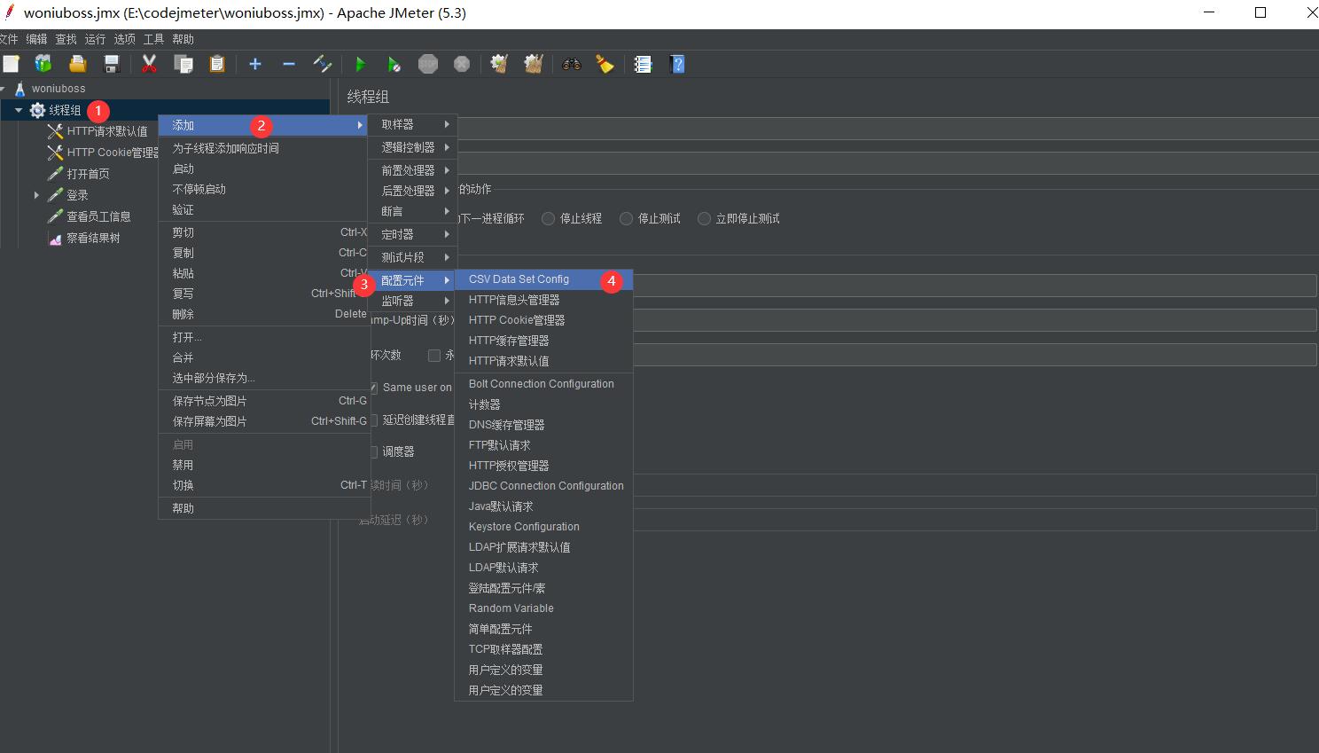The image size is (1319, 753).
Task: Click the Save floppy disk icon
Action: point(112,64)
